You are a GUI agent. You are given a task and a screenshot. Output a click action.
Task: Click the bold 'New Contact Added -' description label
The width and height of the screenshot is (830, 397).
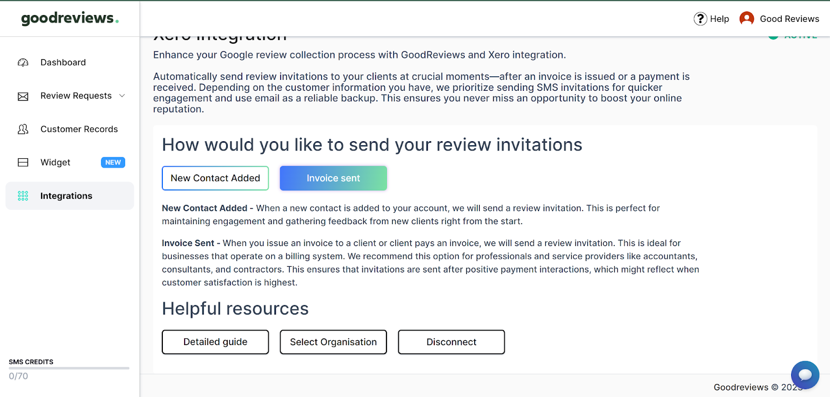click(x=208, y=208)
